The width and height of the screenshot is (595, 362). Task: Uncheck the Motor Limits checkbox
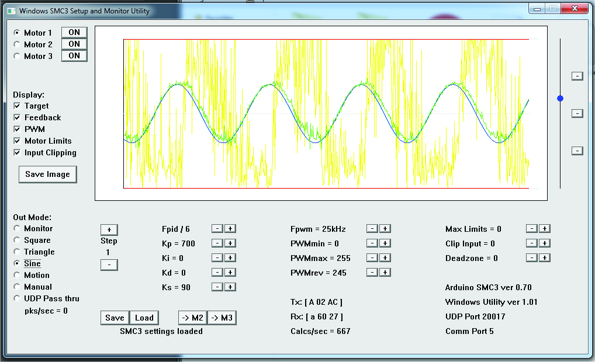17,141
